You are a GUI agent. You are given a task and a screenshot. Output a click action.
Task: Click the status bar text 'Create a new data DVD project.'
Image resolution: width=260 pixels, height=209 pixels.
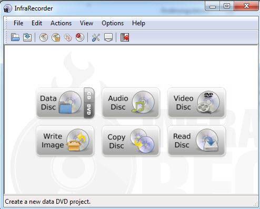click(x=48, y=202)
